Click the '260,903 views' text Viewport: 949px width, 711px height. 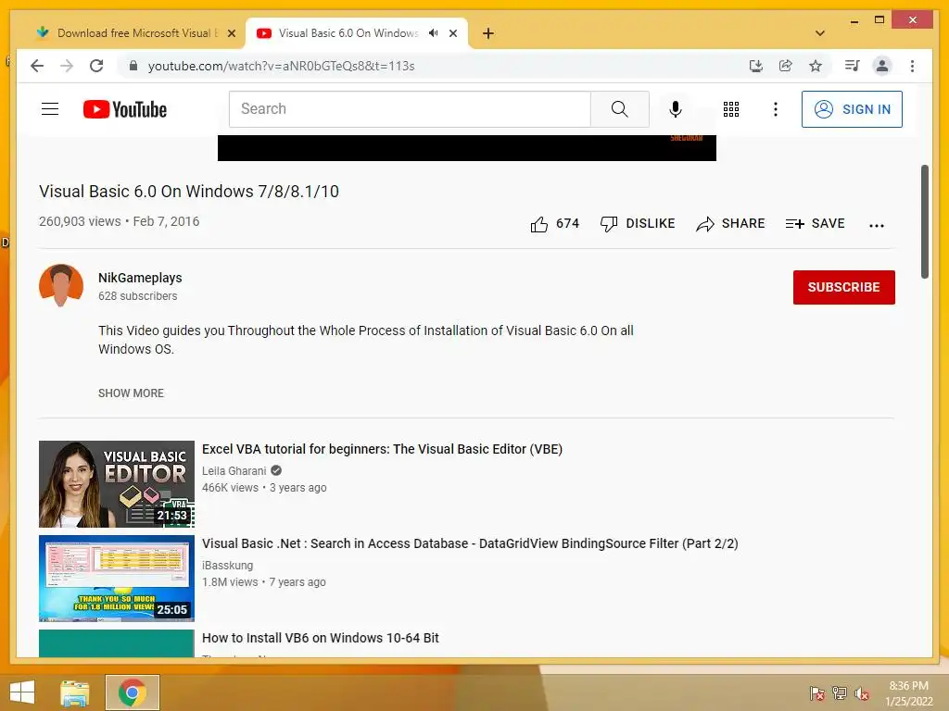80,221
